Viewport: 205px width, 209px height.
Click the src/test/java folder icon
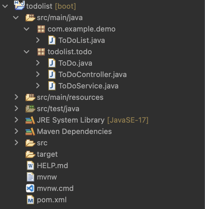(30, 109)
